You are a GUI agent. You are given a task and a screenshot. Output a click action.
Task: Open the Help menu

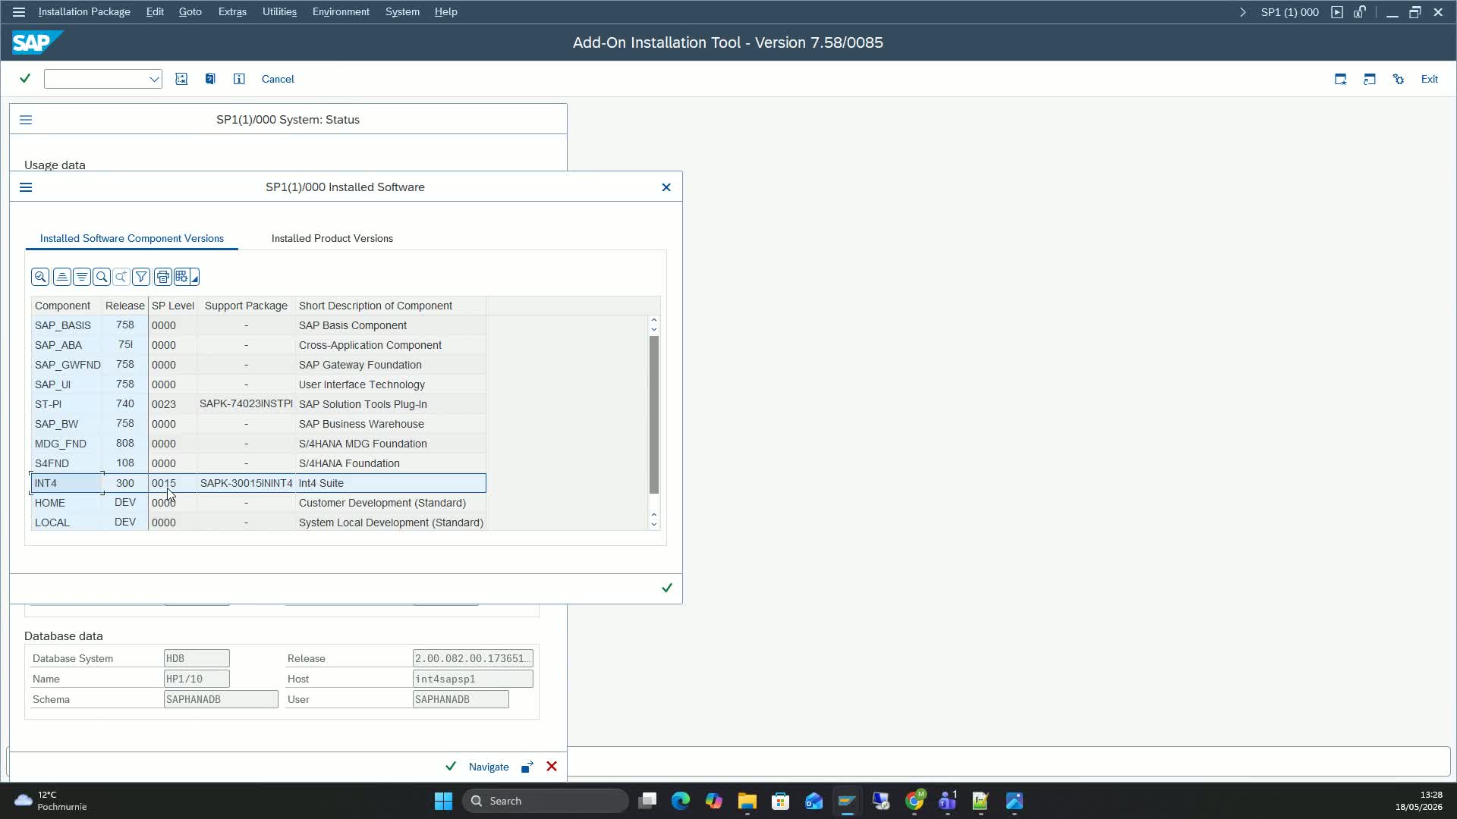point(445,12)
